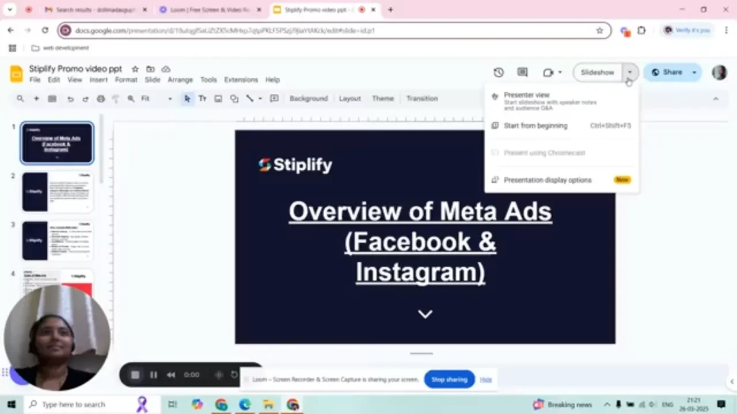Open the Extensions menu
Screen dimensions: 737x414
pyautogui.click(x=241, y=80)
